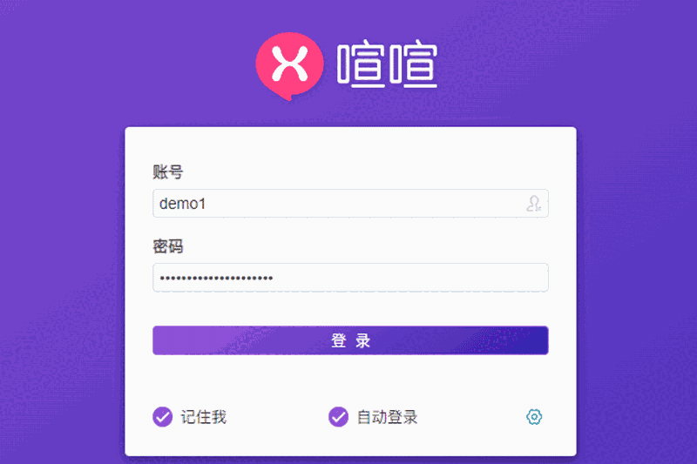This screenshot has height=464, width=697.
Task: Focus the 账号 input containing demo1
Action: [x=350, y=204]
